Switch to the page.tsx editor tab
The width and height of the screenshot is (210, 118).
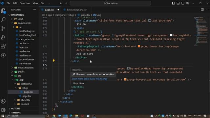[x=49, y=10]
